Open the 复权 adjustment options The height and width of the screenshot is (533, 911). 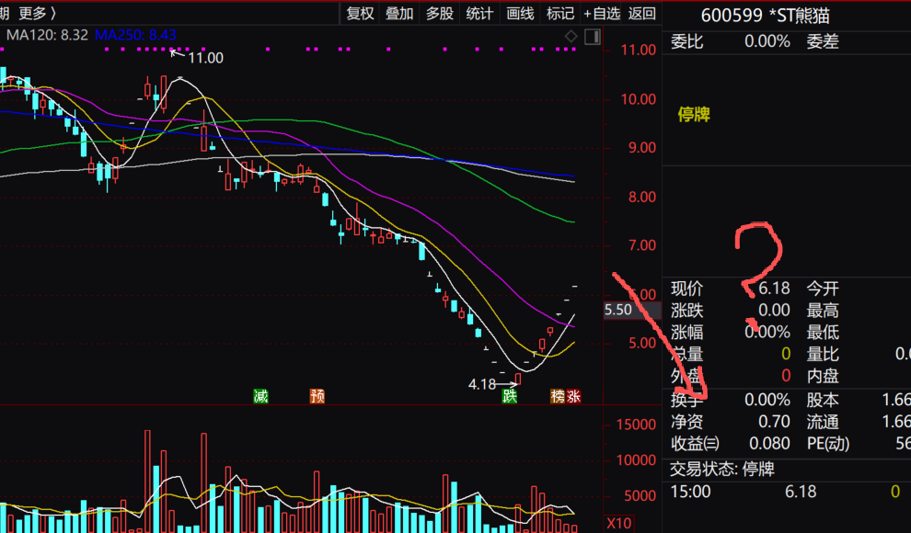pos(360,13)
